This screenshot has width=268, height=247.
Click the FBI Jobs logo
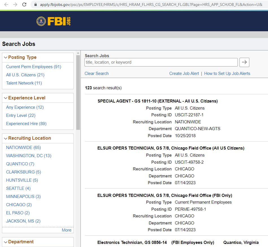tap(53, 21)
